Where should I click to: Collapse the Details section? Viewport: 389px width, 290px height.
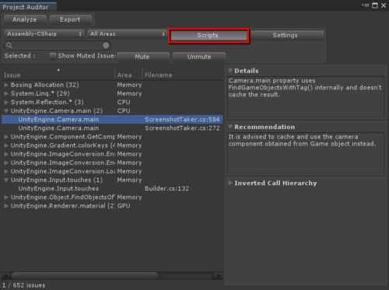tap(230, 71)
